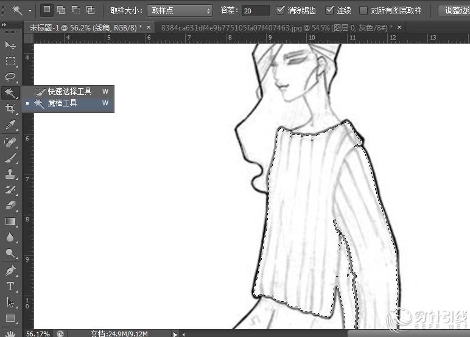Click the 容差 tolerance input field

point(256,10)
